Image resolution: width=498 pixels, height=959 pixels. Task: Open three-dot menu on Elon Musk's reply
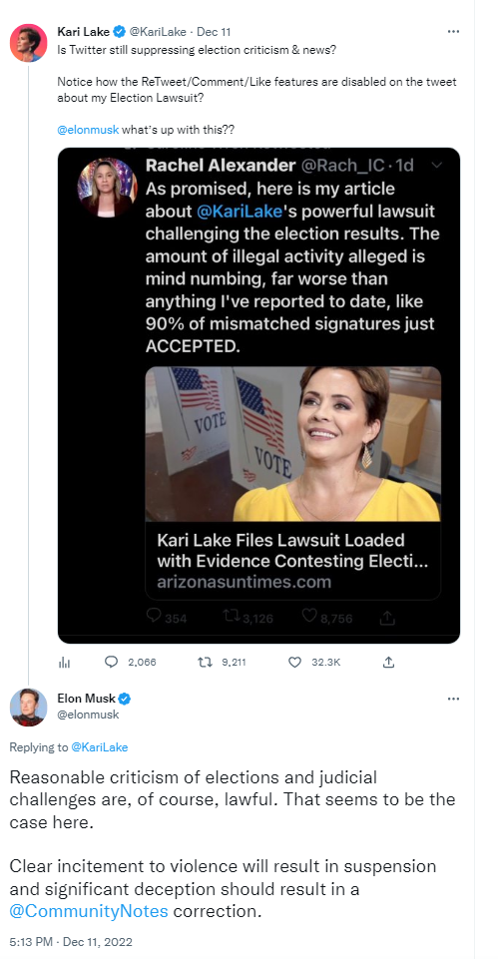point(453,699)
